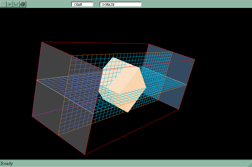Select the DOMAIN field in the toolbar
This screenshot has height=167, width=252.
[121, 4]
